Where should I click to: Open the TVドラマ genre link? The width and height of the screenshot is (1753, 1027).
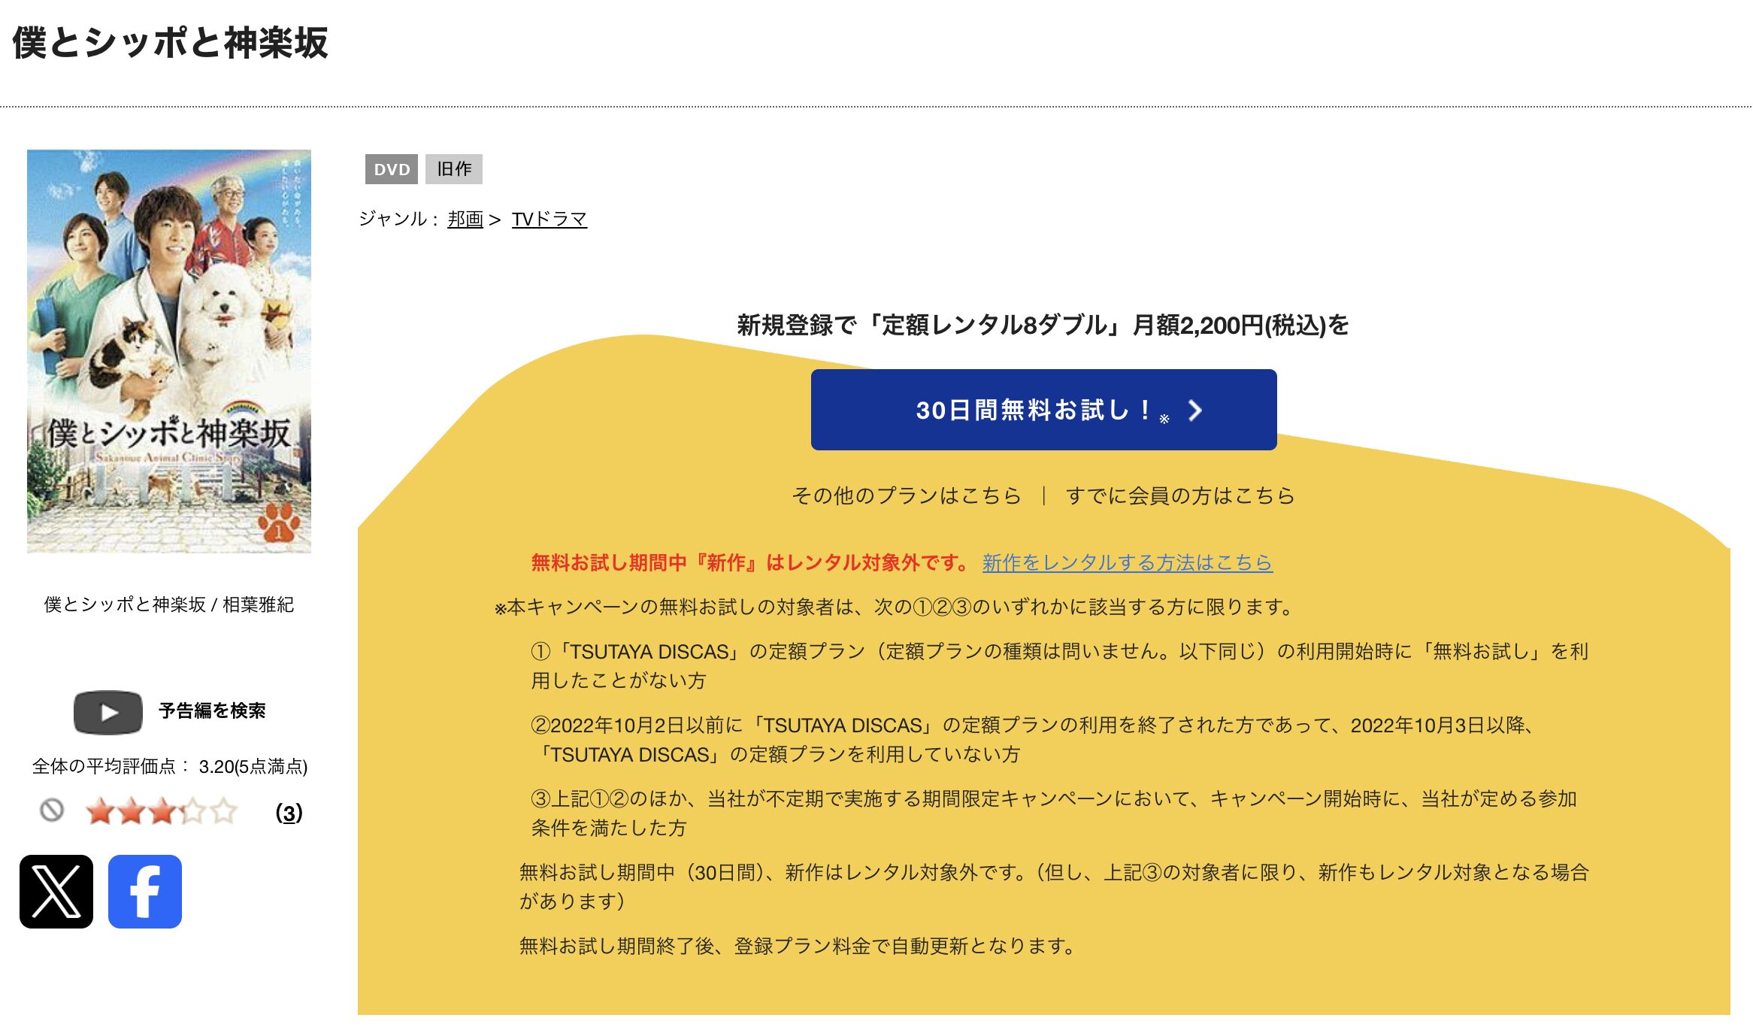550,219
